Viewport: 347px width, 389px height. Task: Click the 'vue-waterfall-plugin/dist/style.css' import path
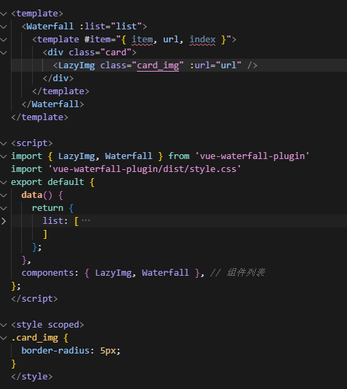pyautogui.click(x=145, y=169)
